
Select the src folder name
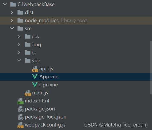tap(28, 29)
